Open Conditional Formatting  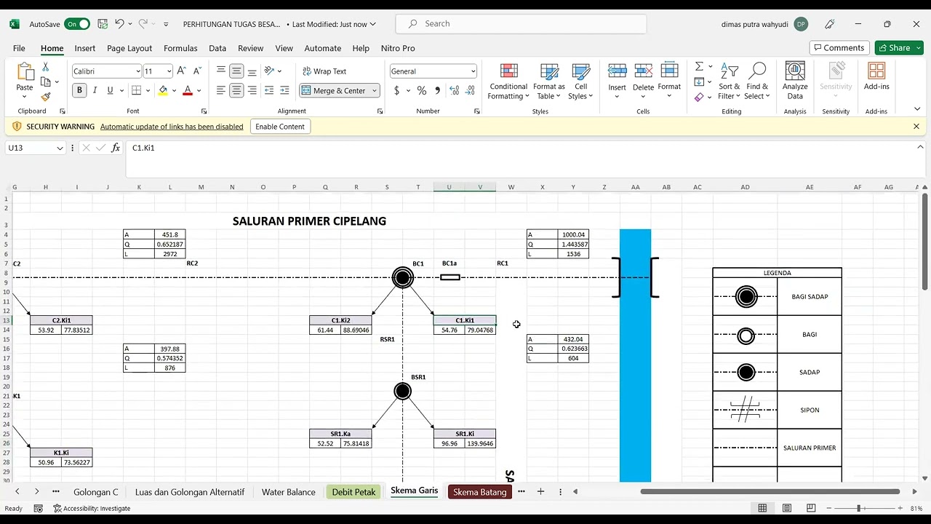(x=508, y=82)
